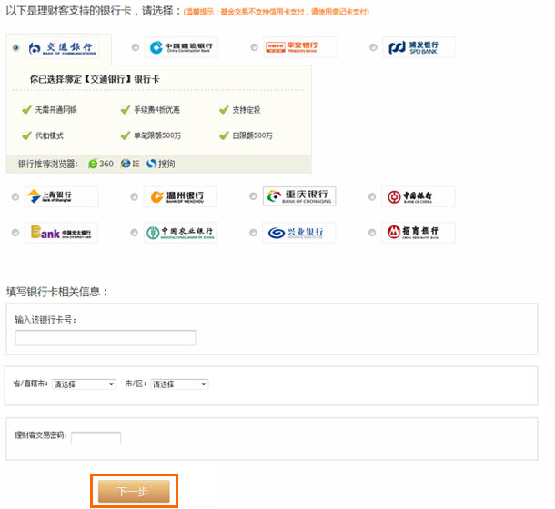Select the 中国建设银行 radio button
The height and width of the screenshot is (509, 555).
[136, 47]
